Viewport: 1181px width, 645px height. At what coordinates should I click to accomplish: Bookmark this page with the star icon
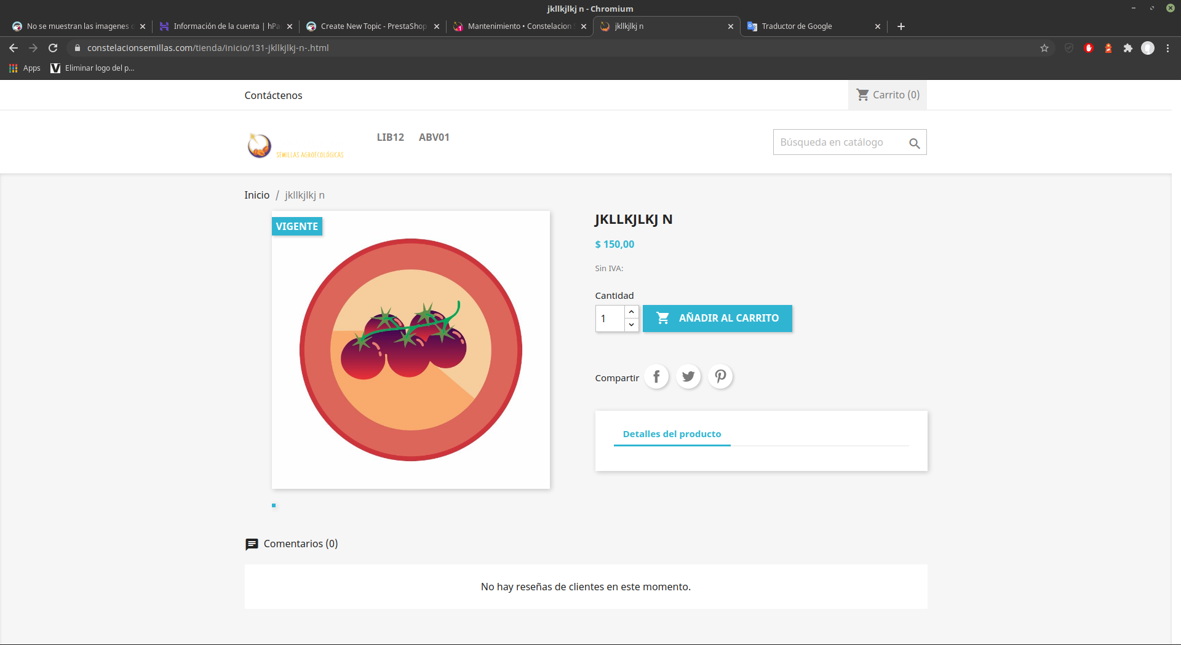tap(1044, 48)
